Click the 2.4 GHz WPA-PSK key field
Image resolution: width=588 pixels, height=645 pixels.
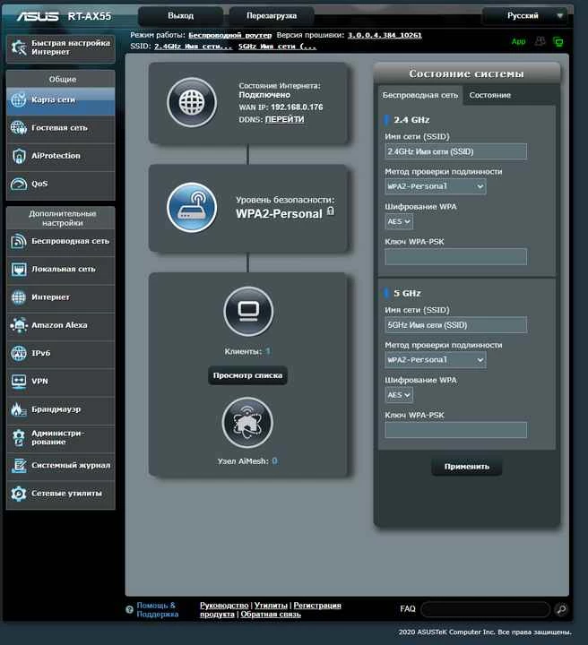pyautogui.click(x=455, y=257)
